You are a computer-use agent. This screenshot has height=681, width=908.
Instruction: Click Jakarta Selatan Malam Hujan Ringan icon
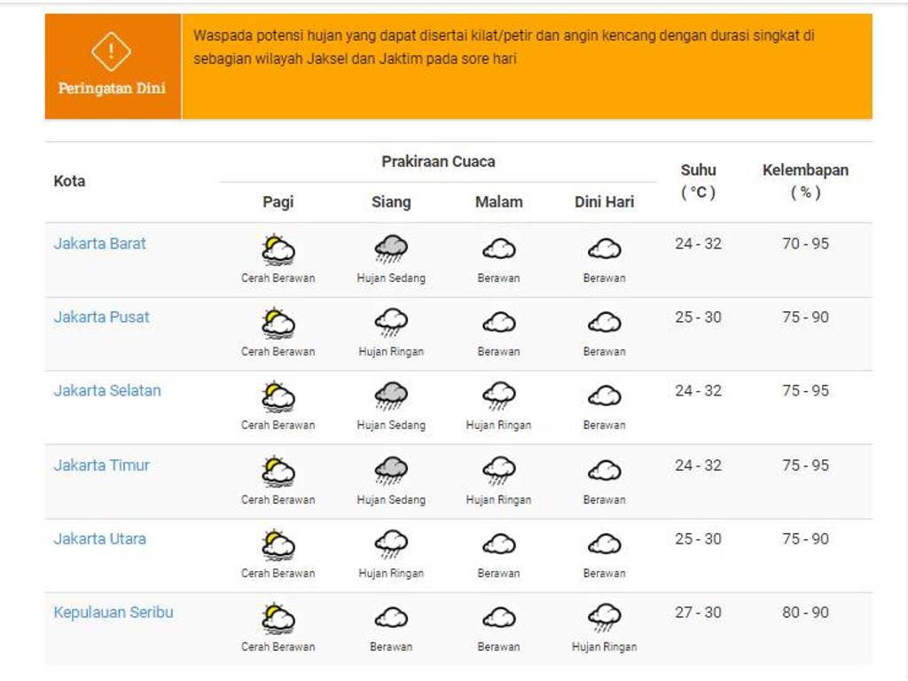click(x=499, y=395)
